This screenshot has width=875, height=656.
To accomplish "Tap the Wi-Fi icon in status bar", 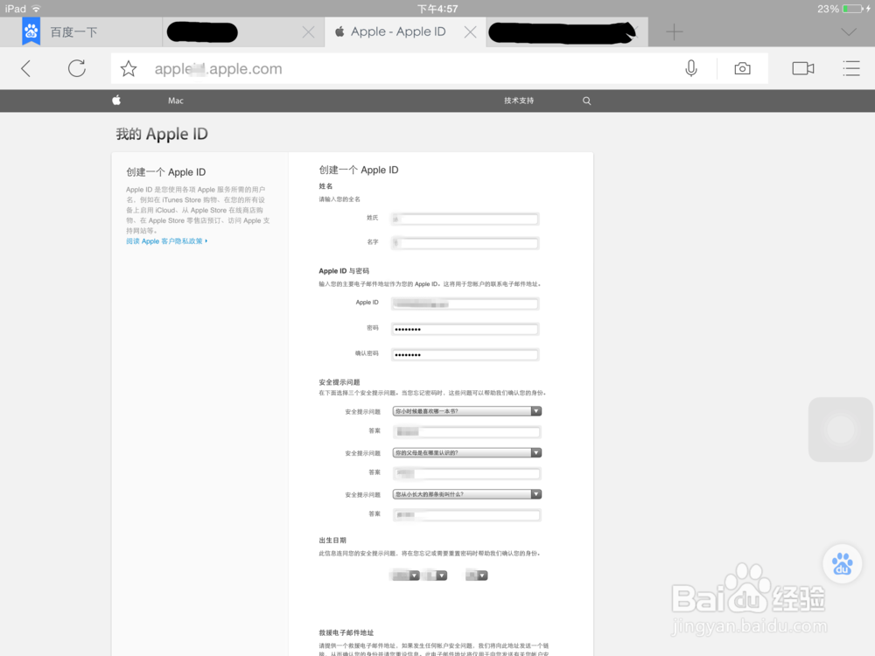I will pos(36,9).
